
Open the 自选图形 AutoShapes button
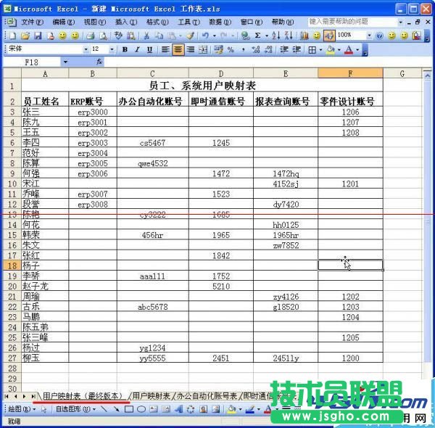pyautogui.click(x=75, y=410)
